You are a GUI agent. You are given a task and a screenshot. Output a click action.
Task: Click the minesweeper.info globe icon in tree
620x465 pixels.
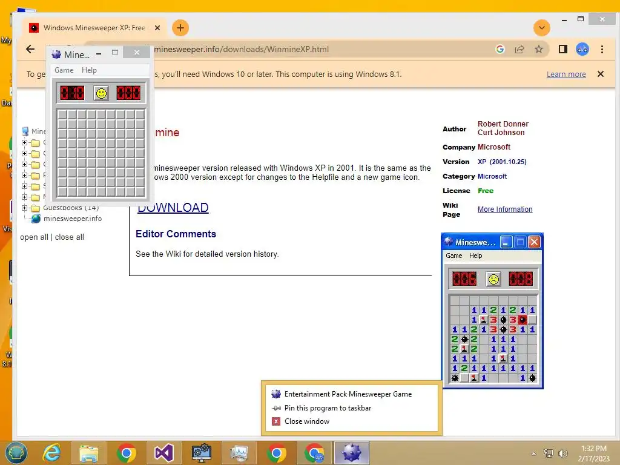(36, 219)
